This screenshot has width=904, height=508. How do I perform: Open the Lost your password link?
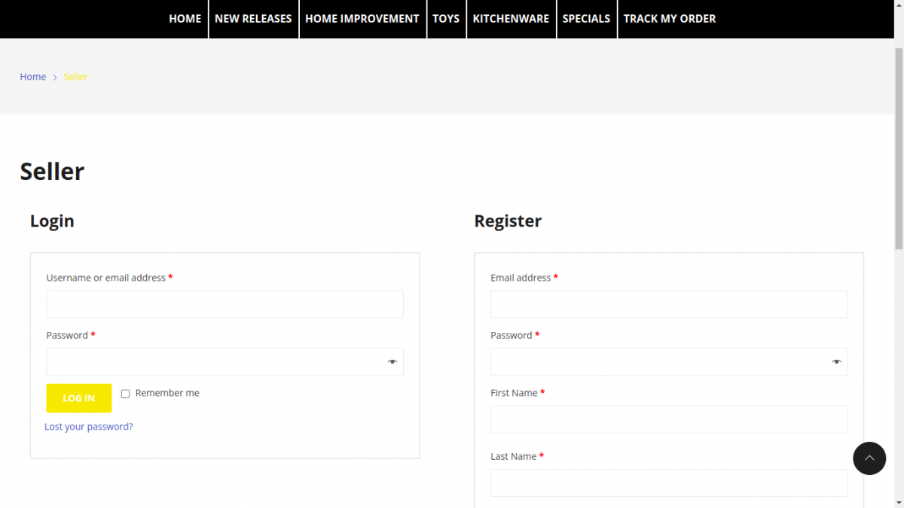[x=89, y=427]
